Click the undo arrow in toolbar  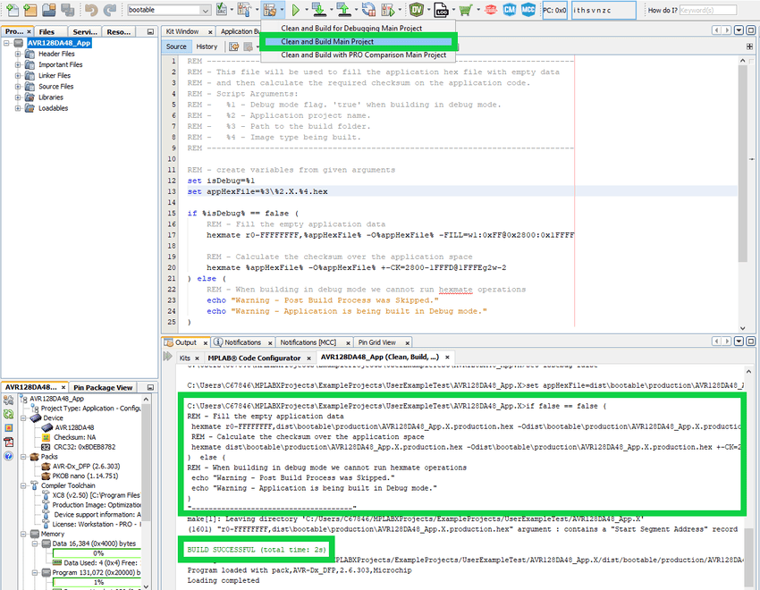pyautogui.click(x=90, y=10)
